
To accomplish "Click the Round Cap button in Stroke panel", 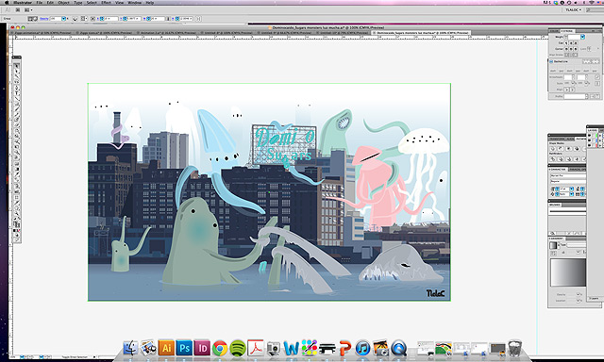I will coord(571,43).
